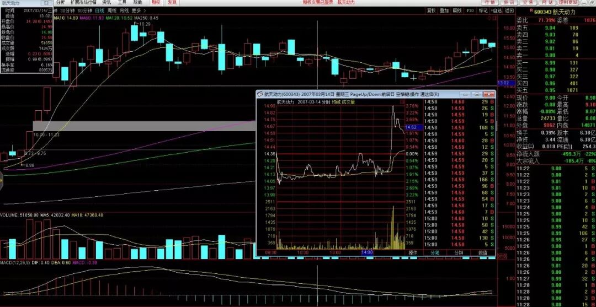The height and width of the screenshot is (307, 596).
Task: Click the 发现 button in the menu bar
Action: 172,2
